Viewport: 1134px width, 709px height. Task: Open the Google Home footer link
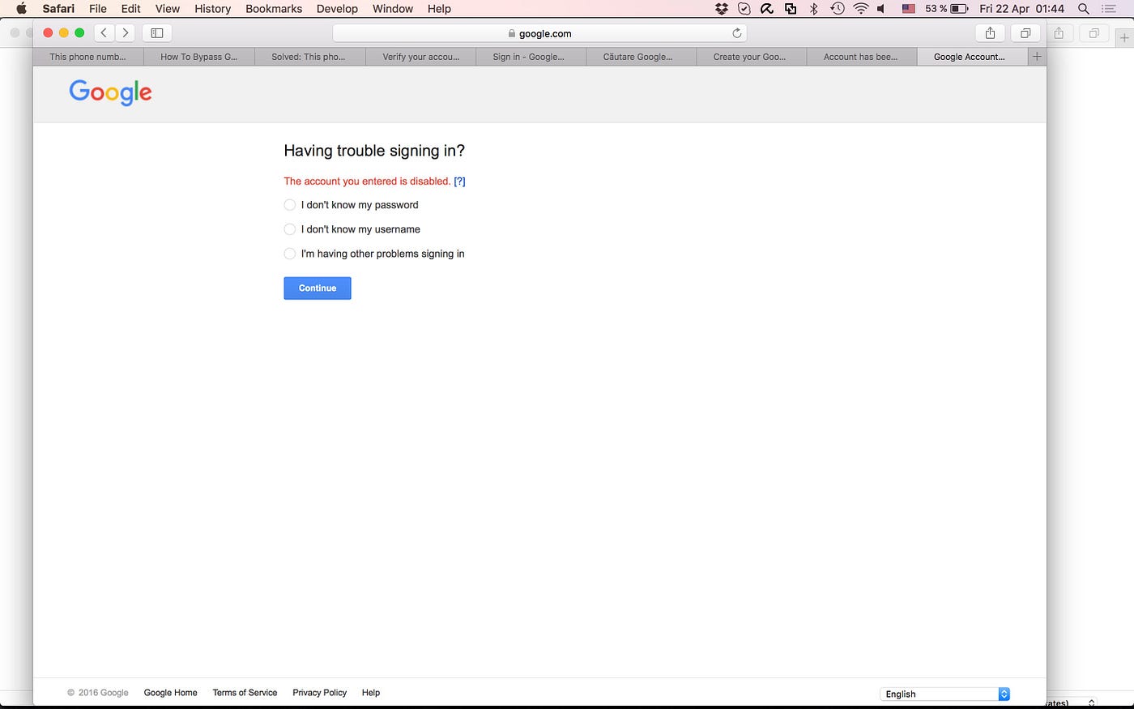170,693
